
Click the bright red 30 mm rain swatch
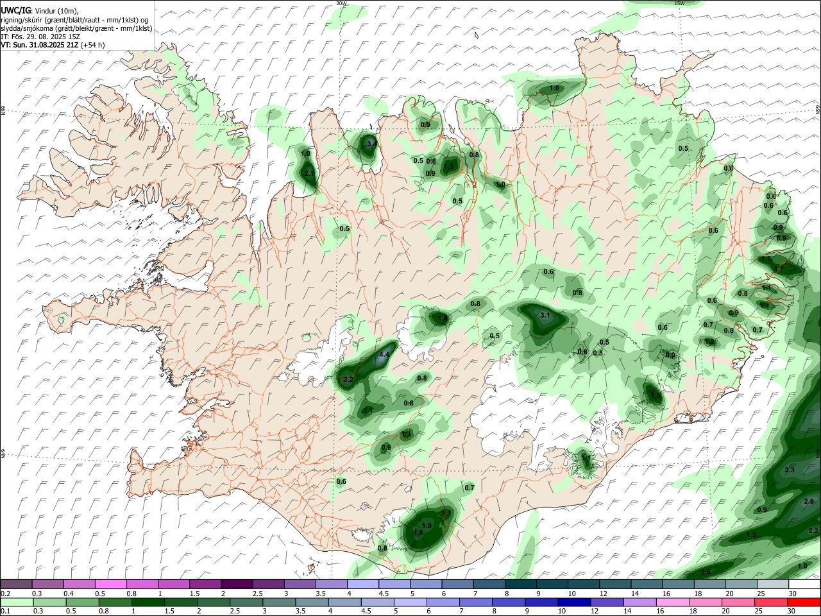[804, 603]
